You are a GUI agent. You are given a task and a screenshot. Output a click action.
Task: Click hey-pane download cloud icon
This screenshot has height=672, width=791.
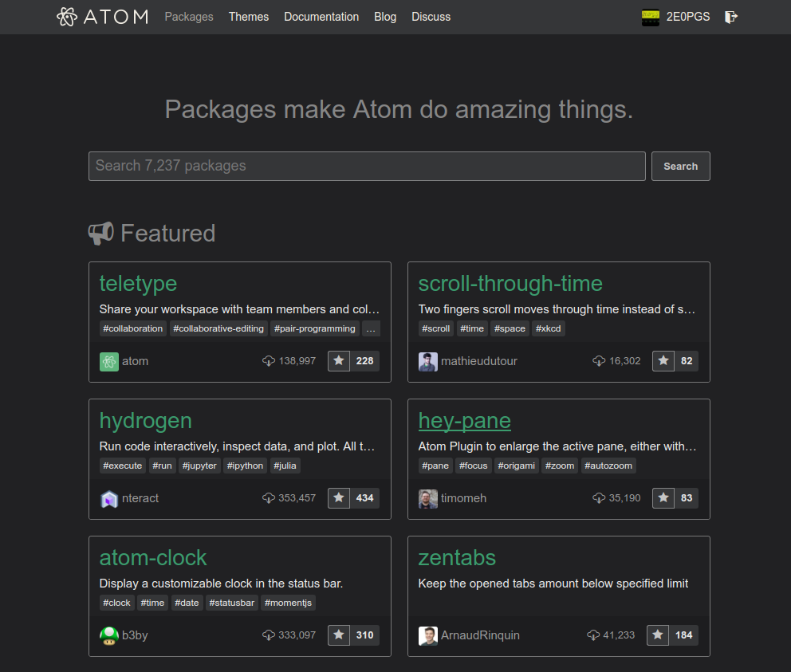coord(599,498)
